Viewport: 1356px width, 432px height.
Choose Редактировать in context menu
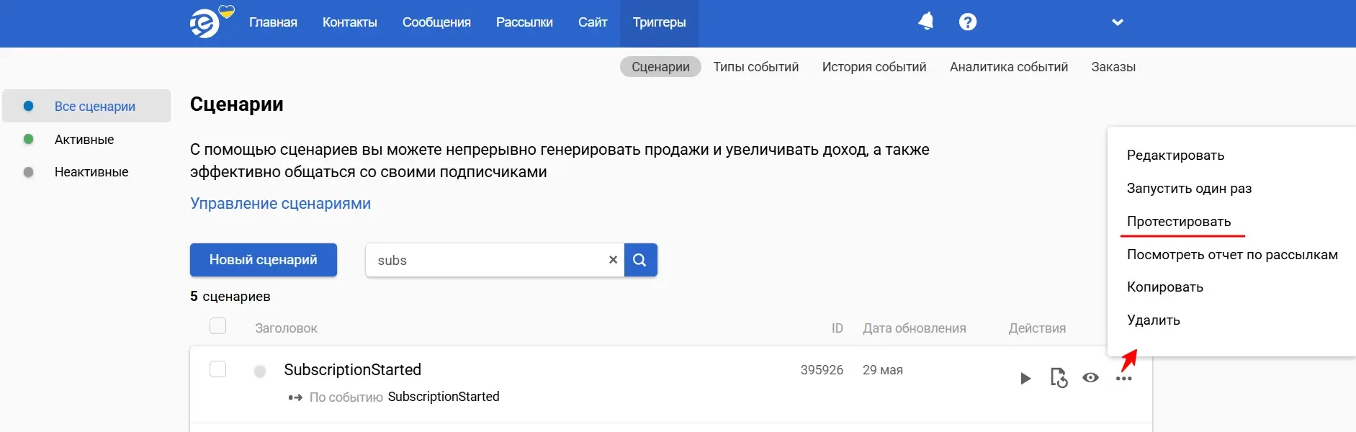pyautogui.click(x=1175, y=156)
